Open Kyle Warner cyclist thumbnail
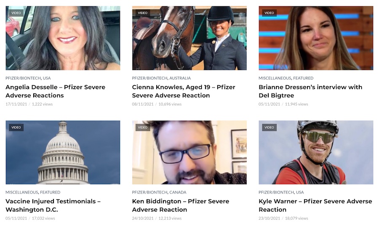The image size is (379, 228). tap(316, 152)
